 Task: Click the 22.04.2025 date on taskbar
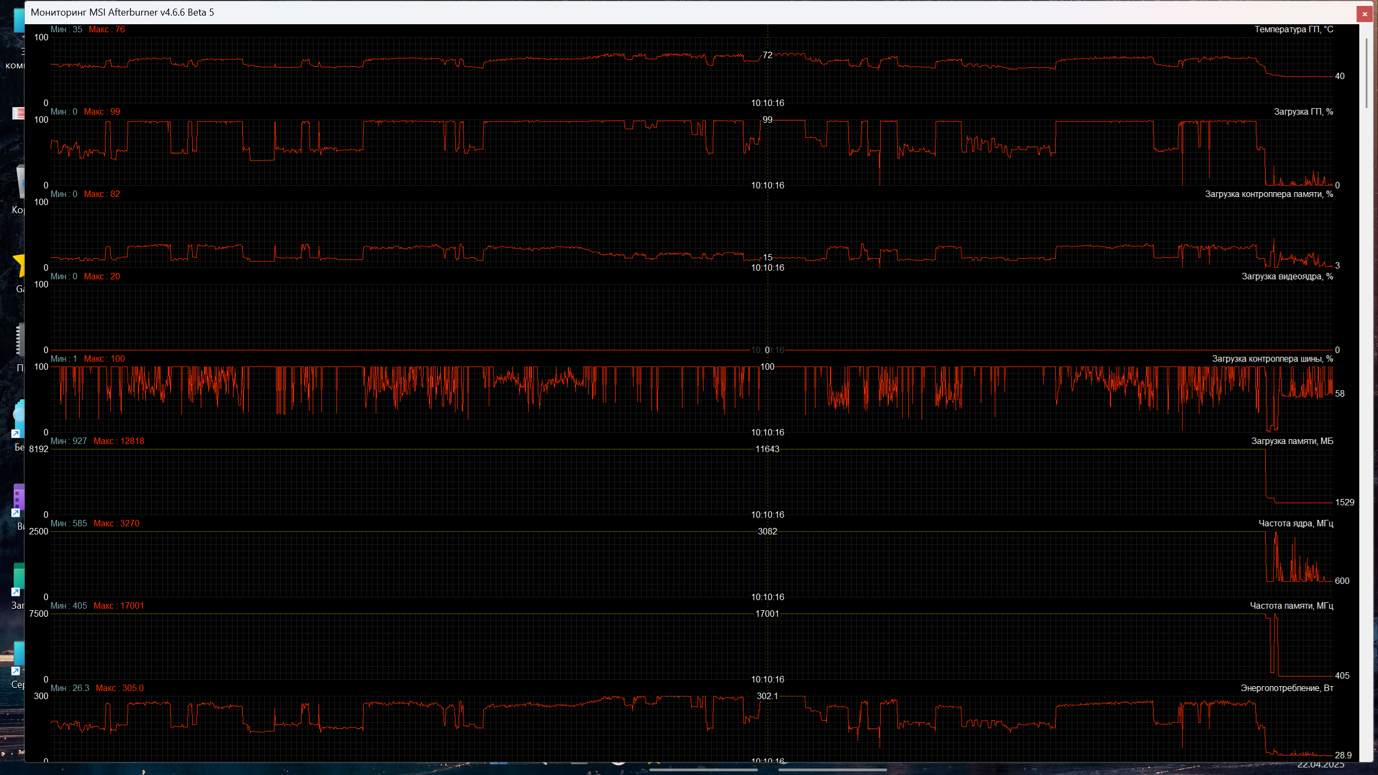coord(1320,765)
